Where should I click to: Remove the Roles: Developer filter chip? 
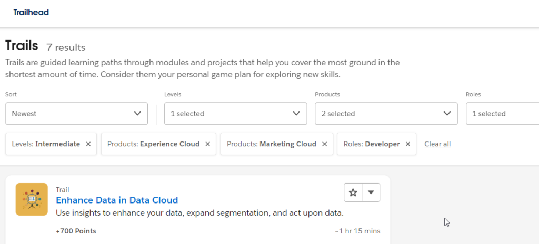coord(408,144)
